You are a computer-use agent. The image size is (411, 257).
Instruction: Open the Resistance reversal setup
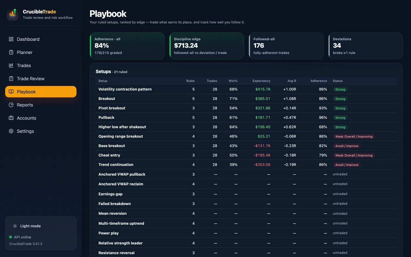(x=246, y=253)
